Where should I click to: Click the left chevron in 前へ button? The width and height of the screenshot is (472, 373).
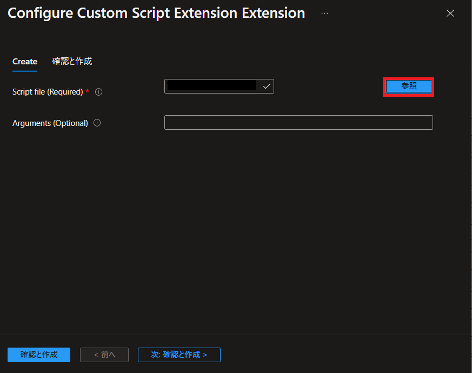pyautogui.click(x=96, y=355)
